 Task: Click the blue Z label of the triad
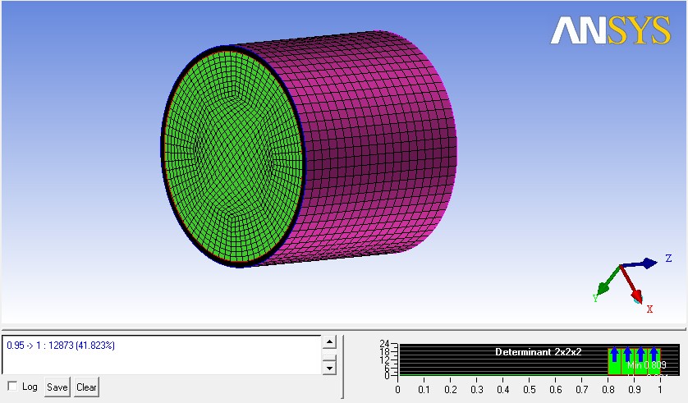point(669,259)
